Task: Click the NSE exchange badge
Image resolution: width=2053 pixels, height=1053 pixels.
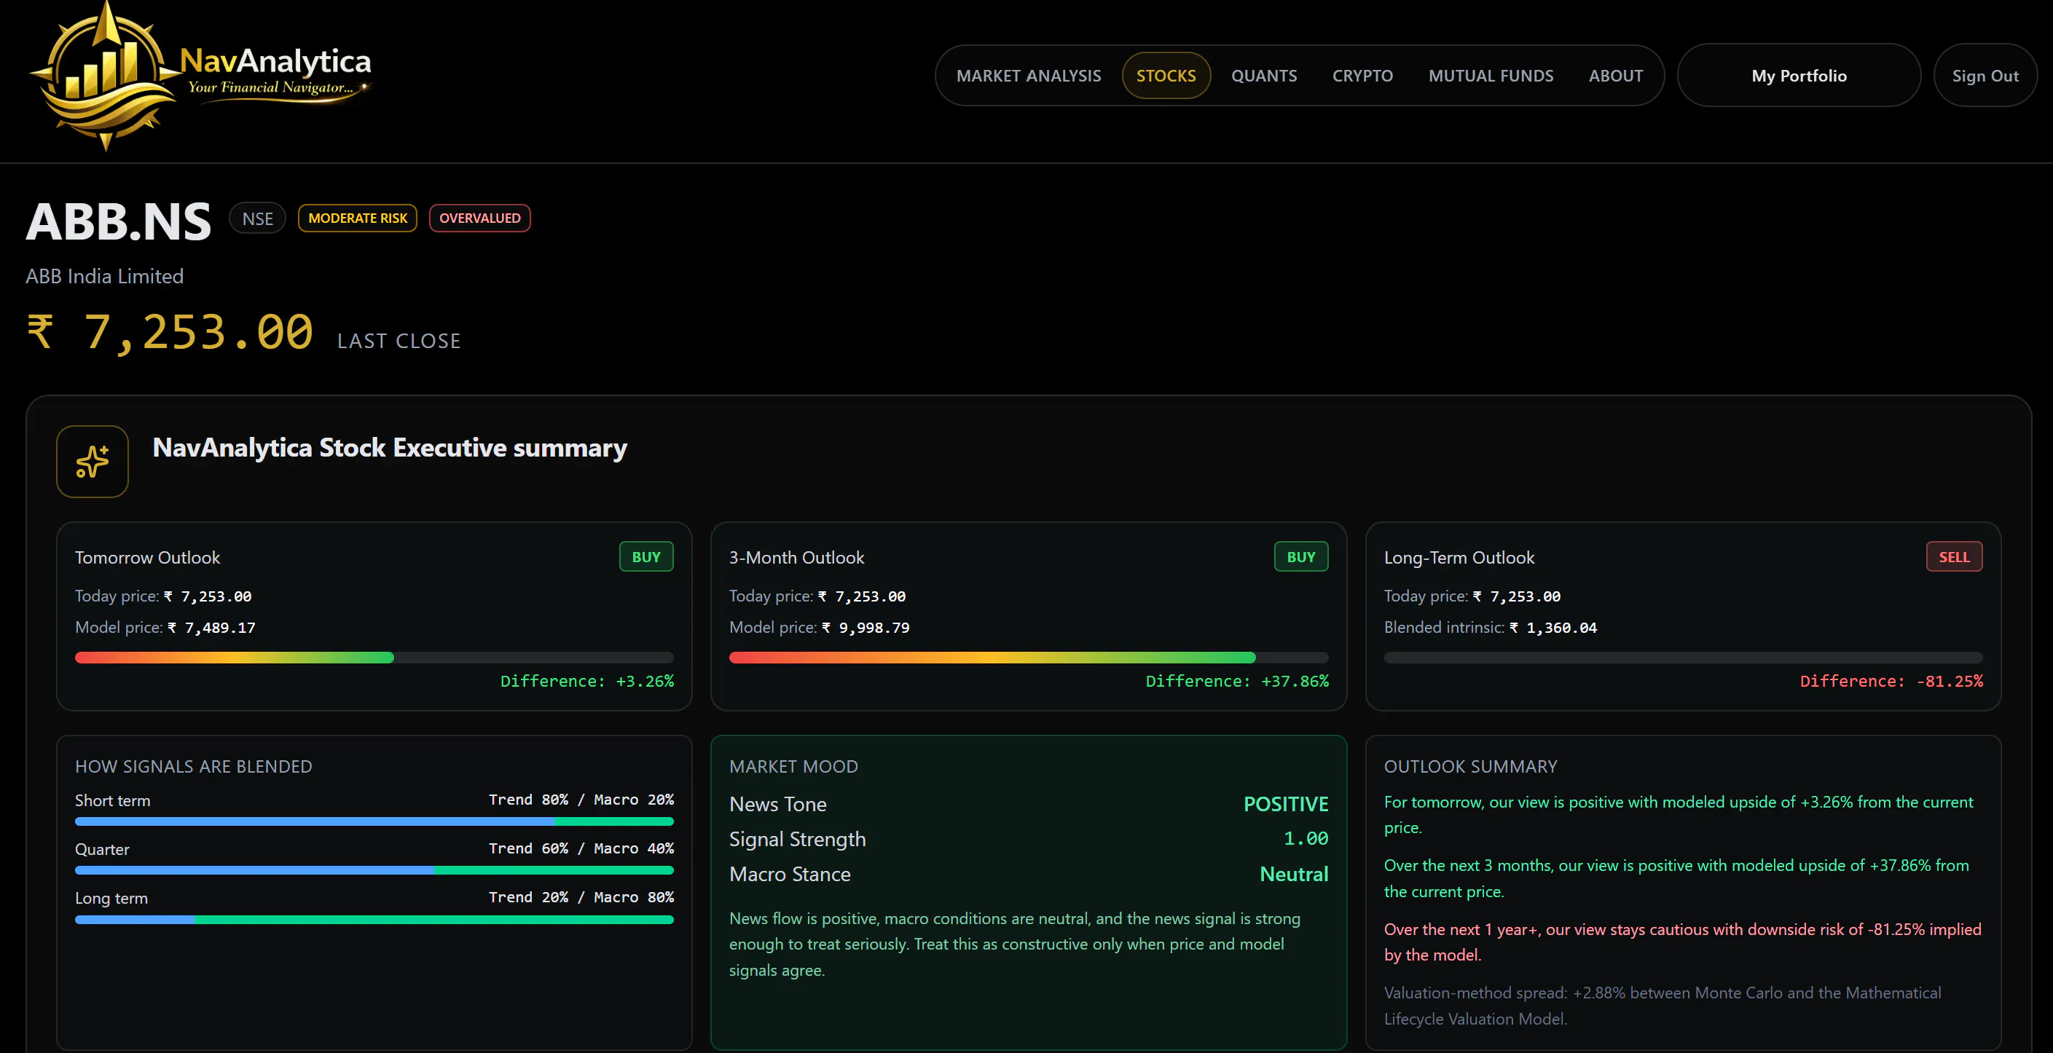Action: [257, 218]
